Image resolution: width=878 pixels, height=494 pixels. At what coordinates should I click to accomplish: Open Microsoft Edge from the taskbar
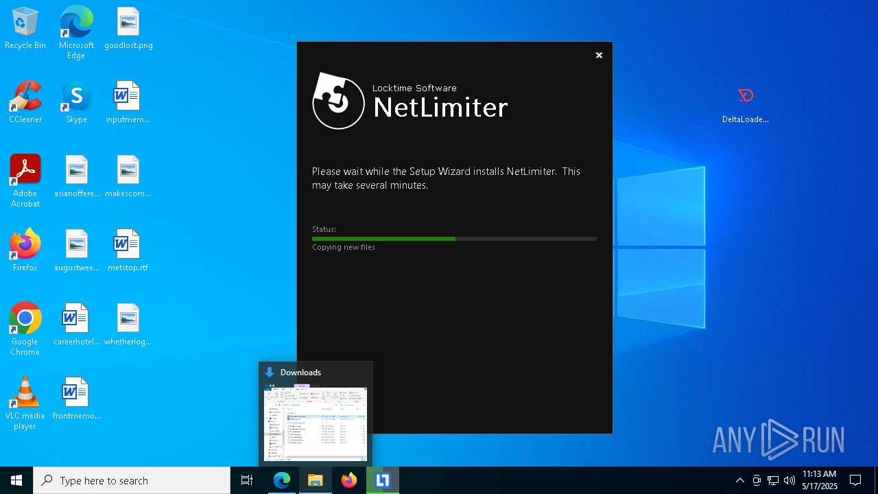tap(282, 480)
